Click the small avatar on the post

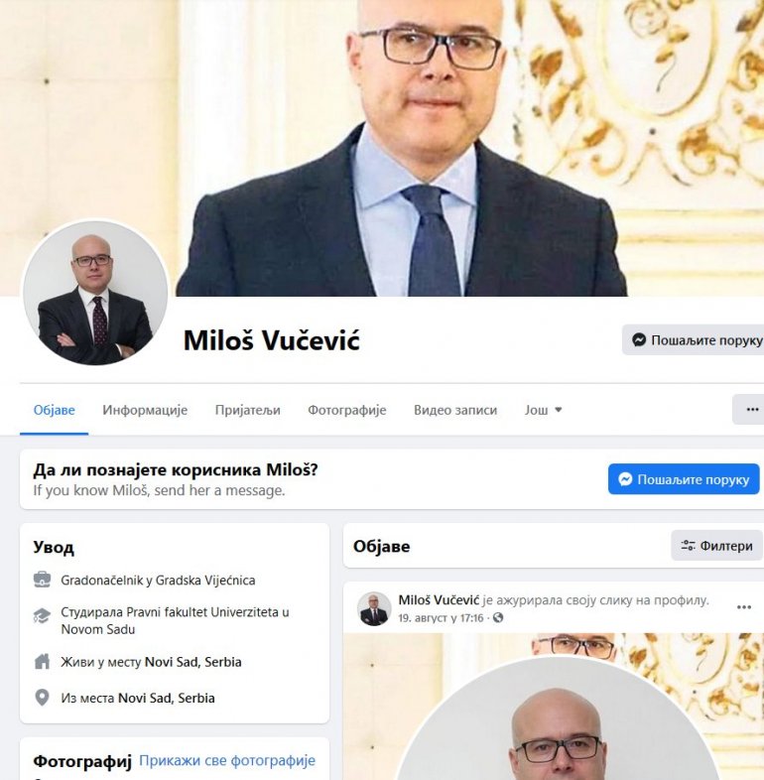tap(374, 608)
